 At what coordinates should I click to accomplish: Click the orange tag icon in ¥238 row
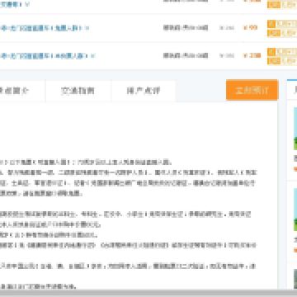(x=271, y=52)
